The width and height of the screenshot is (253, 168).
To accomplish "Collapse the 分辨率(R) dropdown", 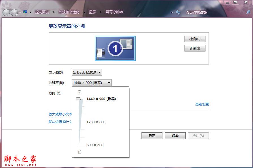I will pos(91,83).
